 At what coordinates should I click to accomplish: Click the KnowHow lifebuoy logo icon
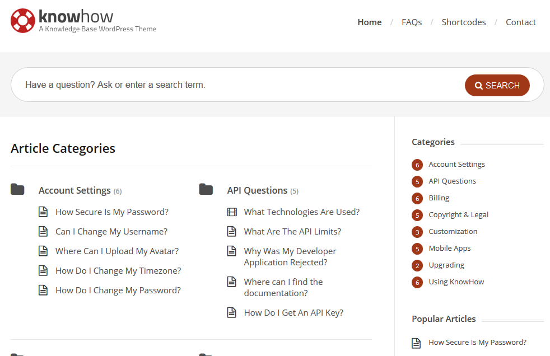(x=23, y=21)
